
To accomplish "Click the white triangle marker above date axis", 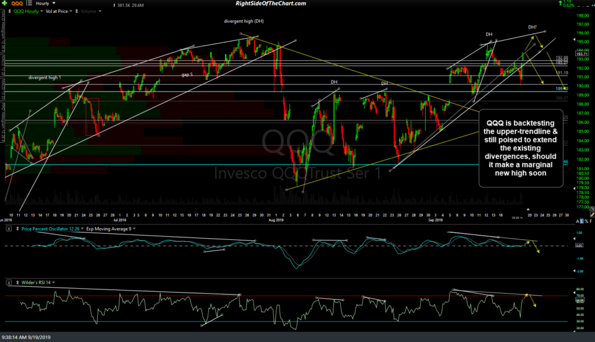I will click(528, 209).
